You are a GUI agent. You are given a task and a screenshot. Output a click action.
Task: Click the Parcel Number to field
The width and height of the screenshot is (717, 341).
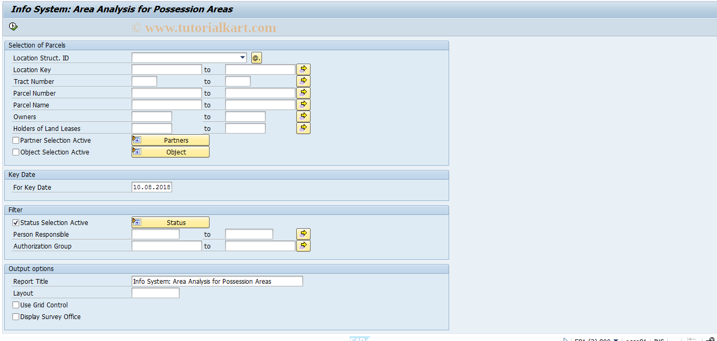click(260, 93)
